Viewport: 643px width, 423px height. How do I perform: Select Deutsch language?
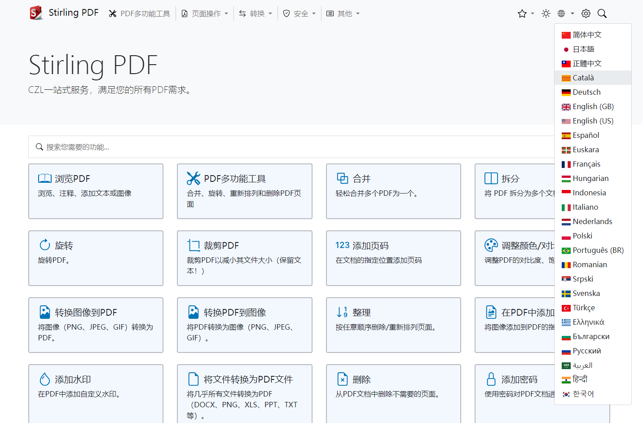tap(593, 92)
